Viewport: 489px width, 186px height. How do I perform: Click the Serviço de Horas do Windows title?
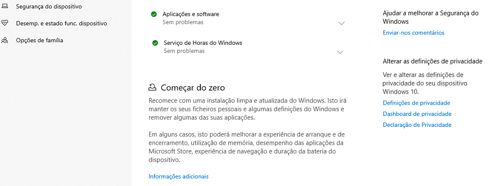[x=203, y=43]
